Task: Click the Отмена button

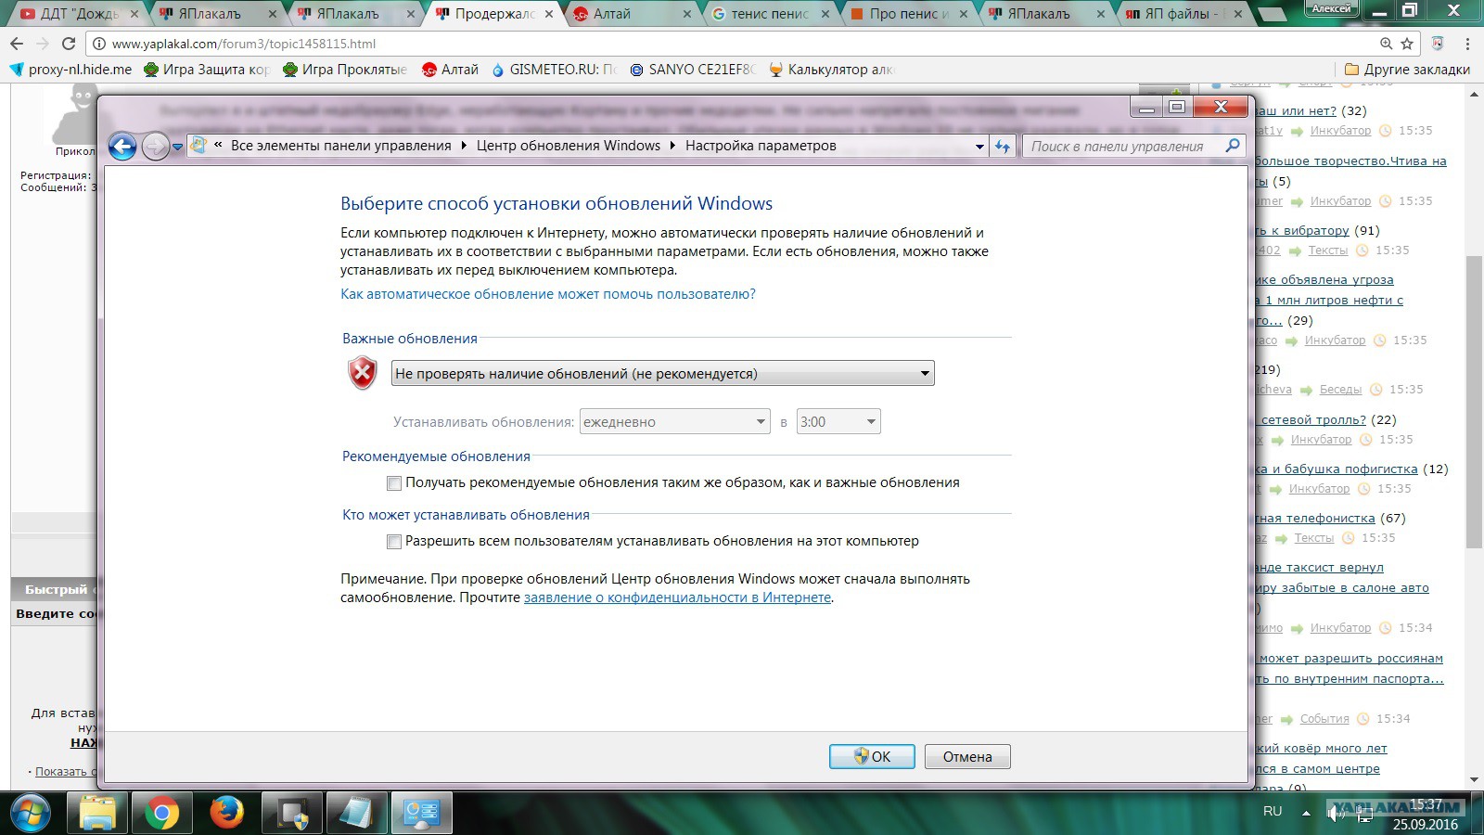Action: pos(967,756)
